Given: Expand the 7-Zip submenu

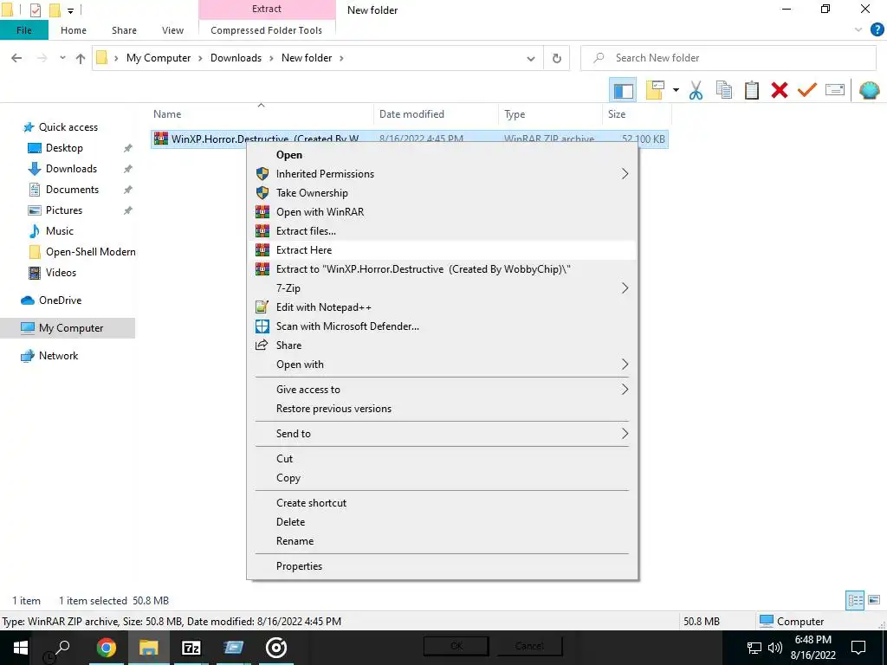Looking at the screenshot, I should [x=443, y=287].
